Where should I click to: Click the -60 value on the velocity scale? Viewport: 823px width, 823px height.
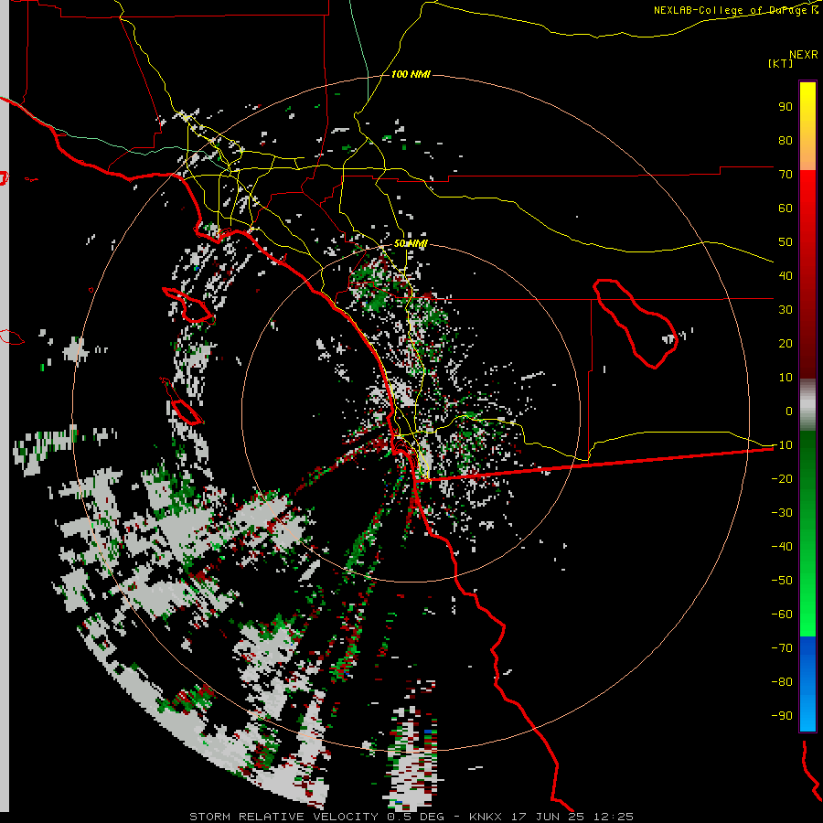click(x=782, y=615)
